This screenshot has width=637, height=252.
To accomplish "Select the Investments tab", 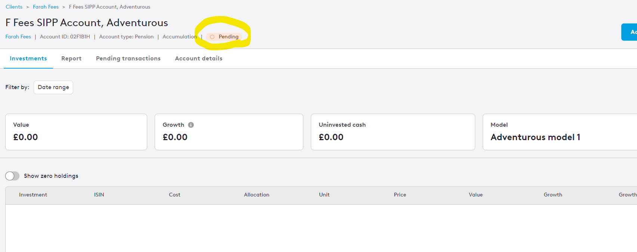I will (28, 59).
